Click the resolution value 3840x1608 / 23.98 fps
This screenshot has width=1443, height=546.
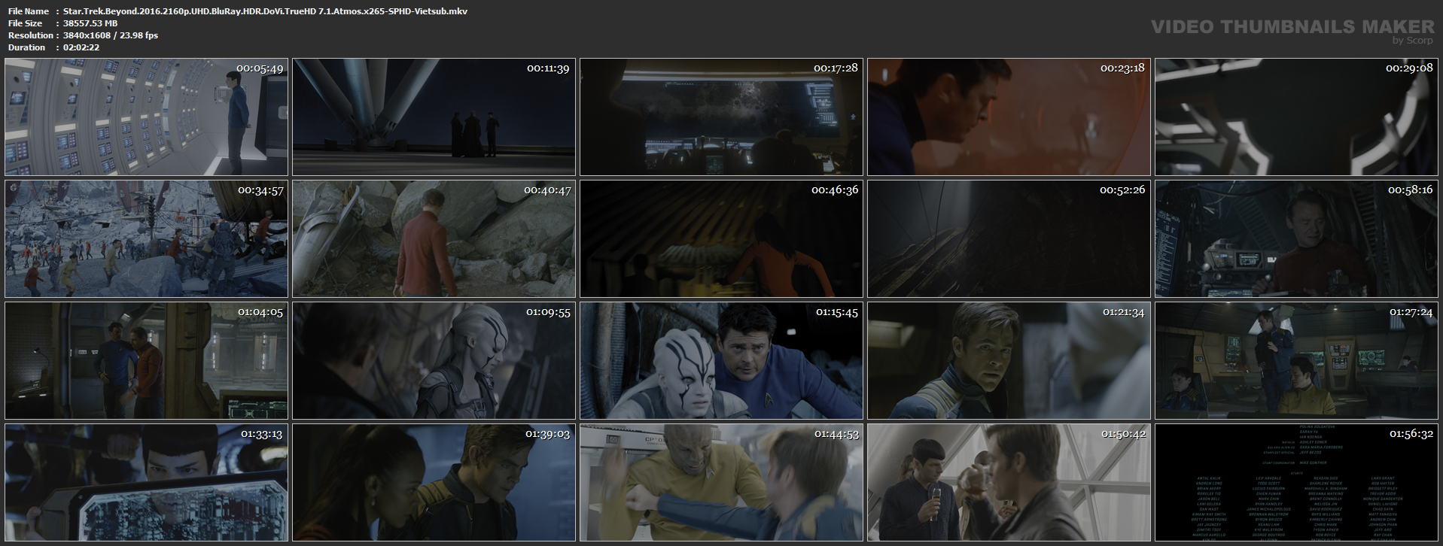(x=111, y=35)
